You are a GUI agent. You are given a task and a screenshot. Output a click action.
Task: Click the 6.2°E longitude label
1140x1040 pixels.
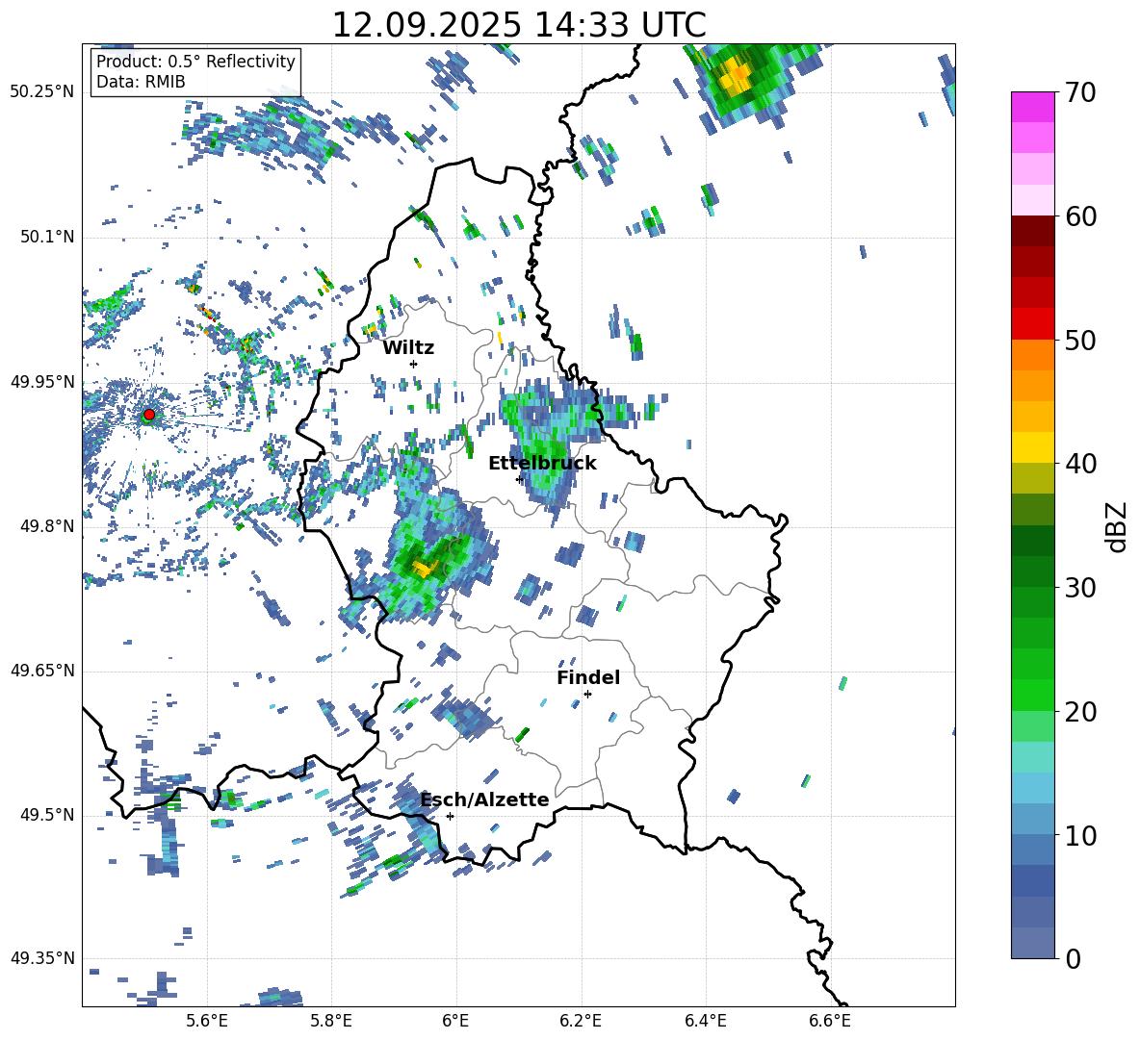[581, 1021]
